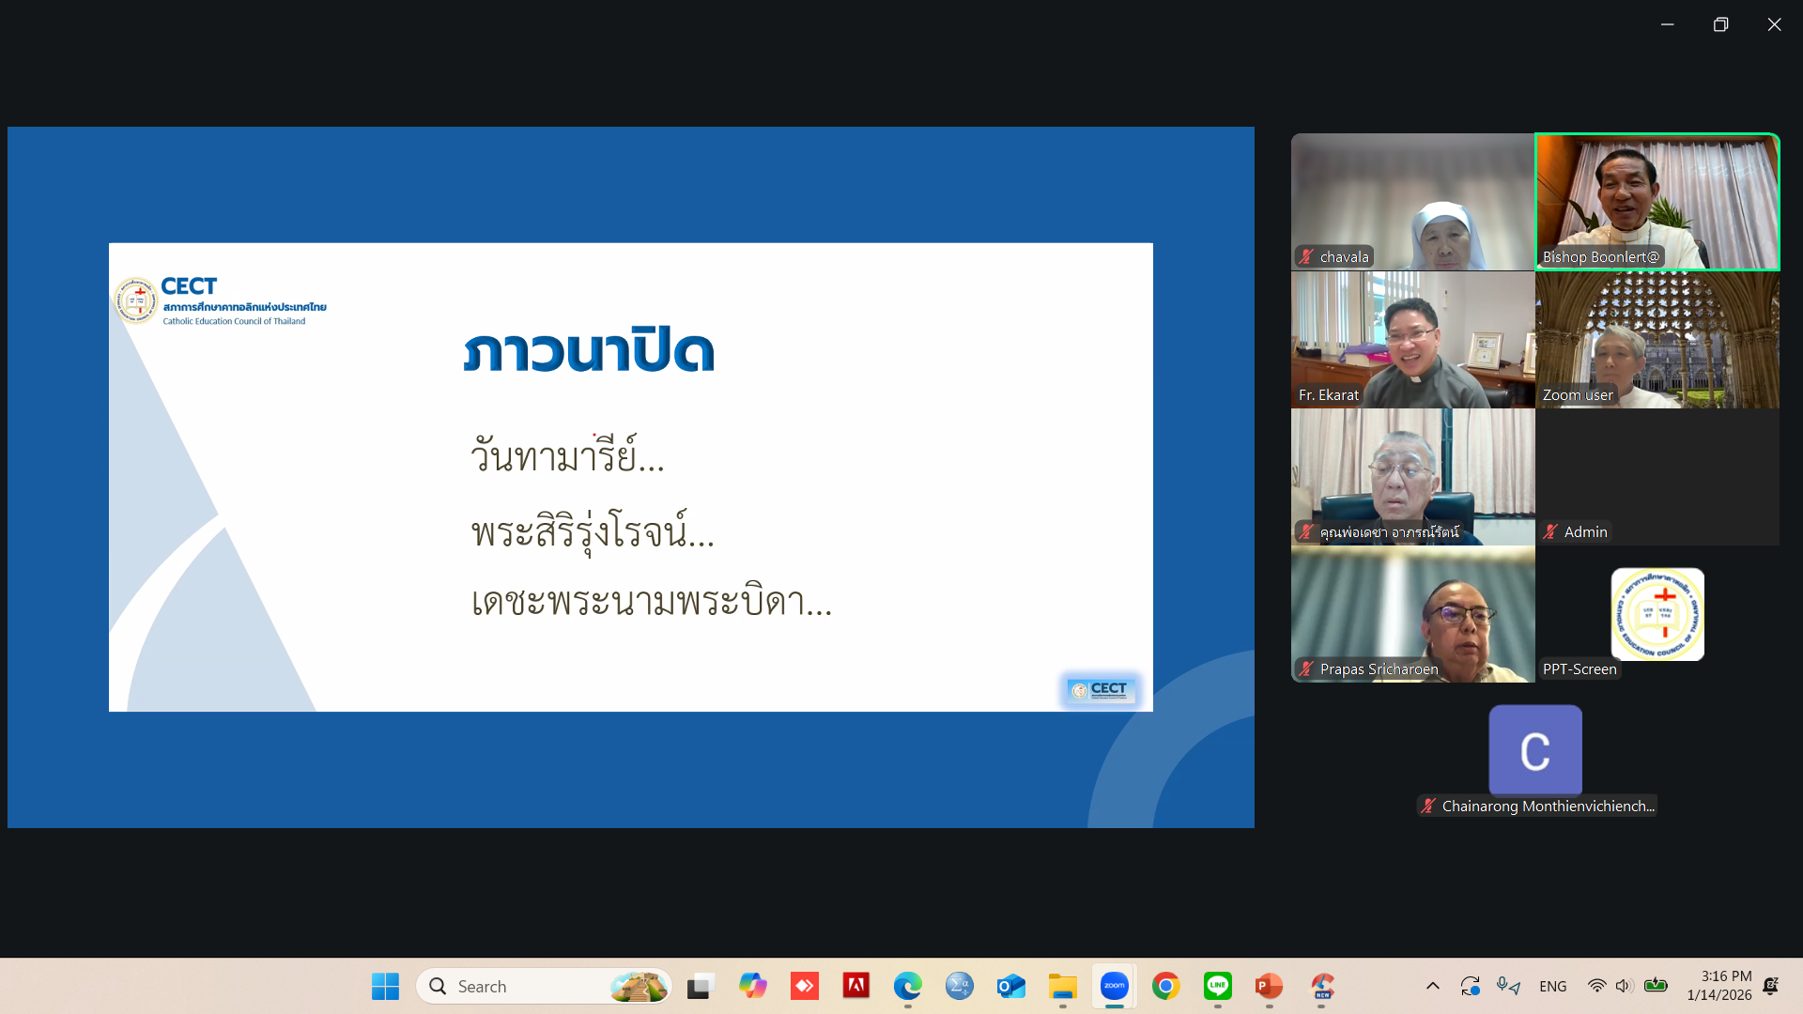The width and height of the screenshot is (1803, 1014).
Task: Toggle volume speaker icon in tray
Action: click(x=1624, y=986)
